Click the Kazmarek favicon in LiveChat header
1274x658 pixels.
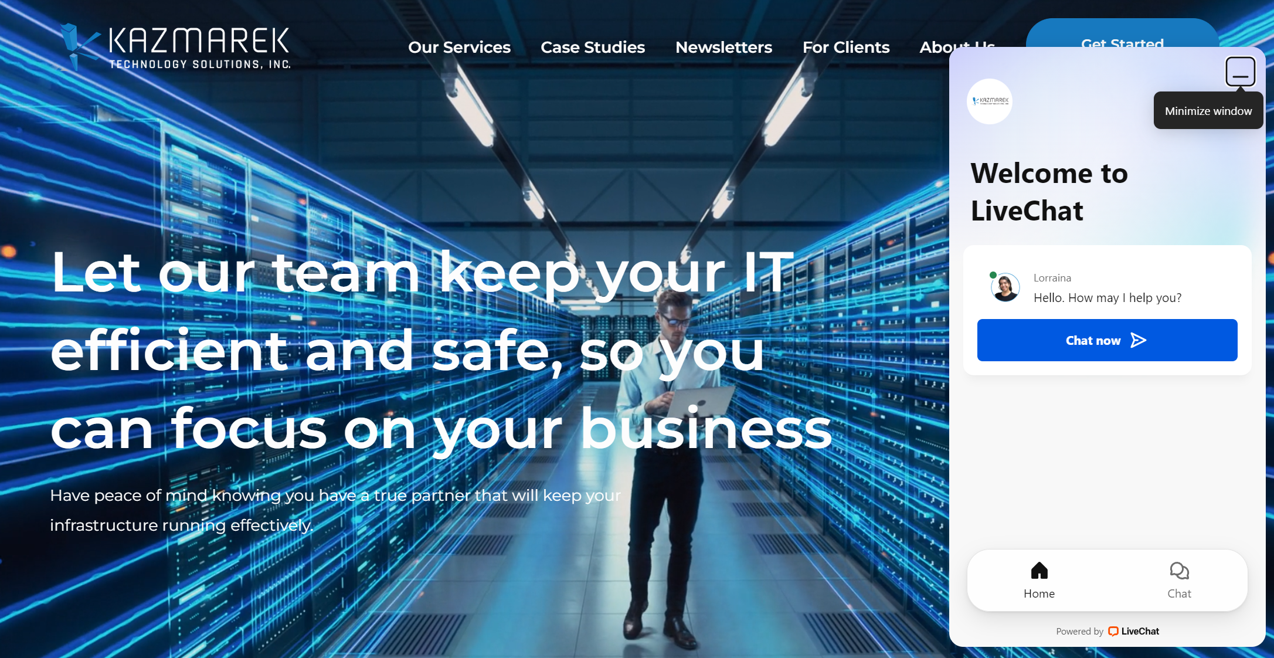click(990, 101)
